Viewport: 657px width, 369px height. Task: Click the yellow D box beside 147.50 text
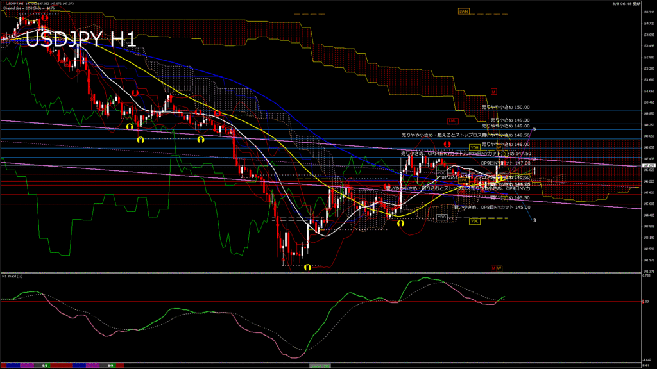tap(505, 154)
